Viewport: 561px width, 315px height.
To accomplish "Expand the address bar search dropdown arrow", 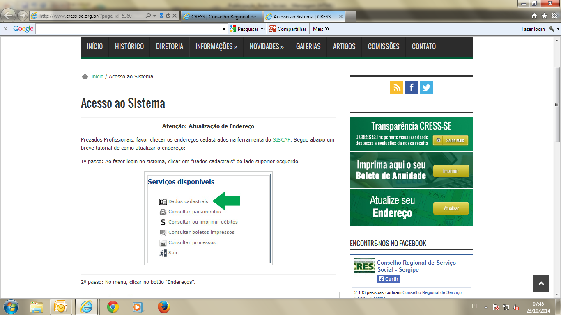I will [x=154, y=16].
